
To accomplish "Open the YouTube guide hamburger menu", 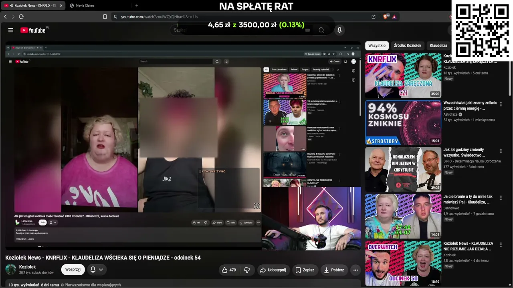I will pos(11,30).
